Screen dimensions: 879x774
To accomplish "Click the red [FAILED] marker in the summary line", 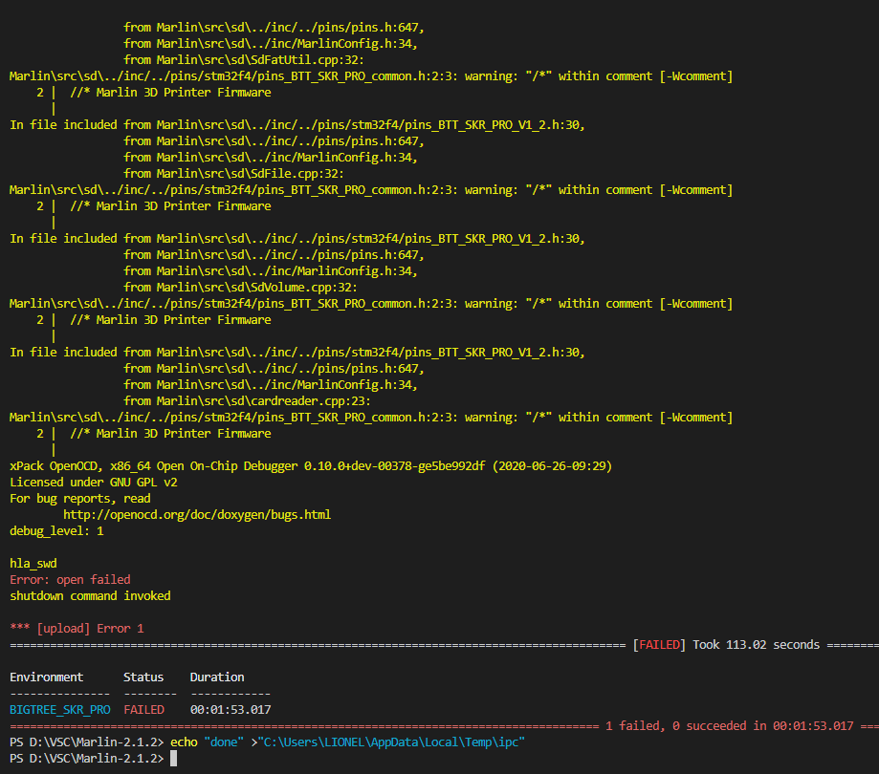I will (659, 645).
